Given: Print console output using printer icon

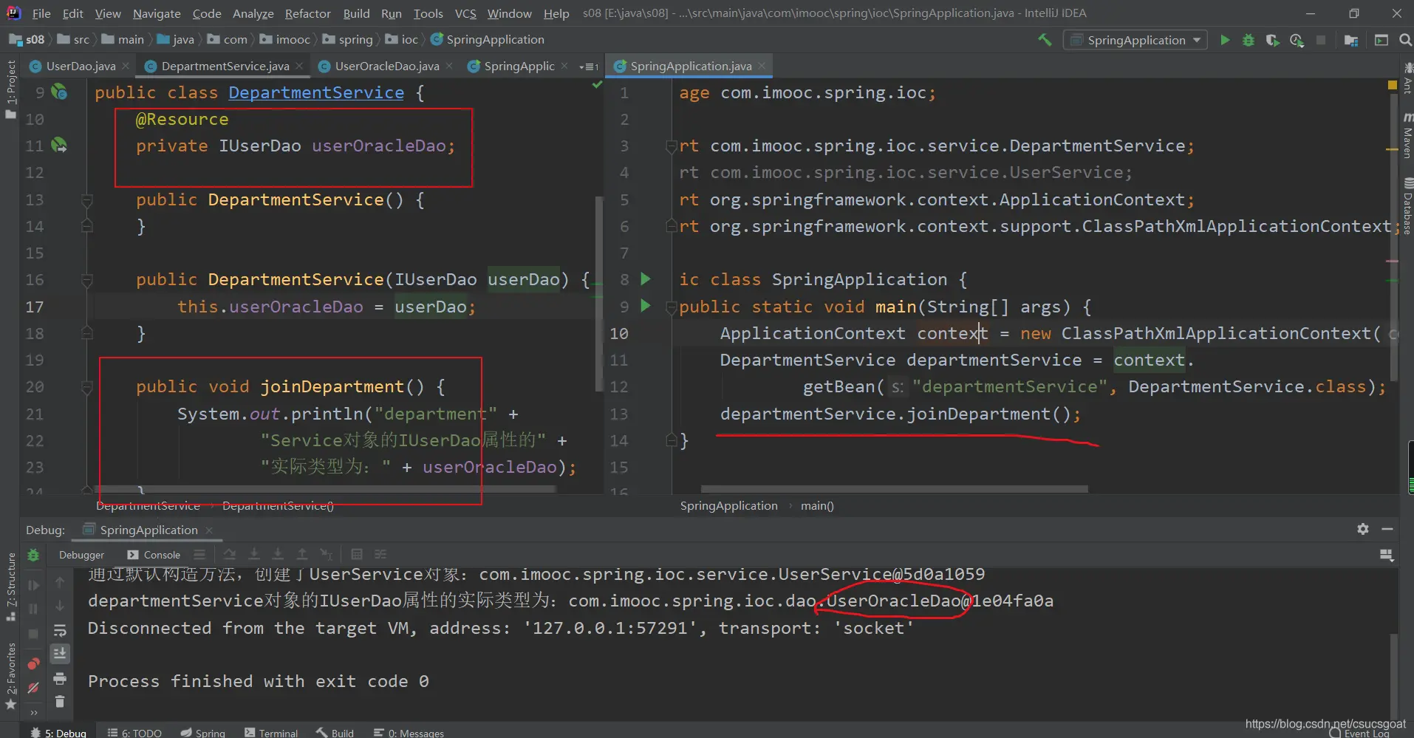Looking at the screenshot, I should [x=60, y=678].
